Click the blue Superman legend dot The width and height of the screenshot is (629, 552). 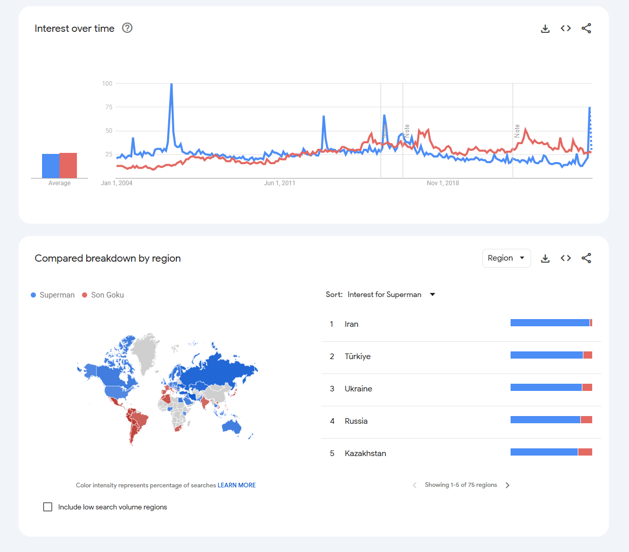point(33,295)
